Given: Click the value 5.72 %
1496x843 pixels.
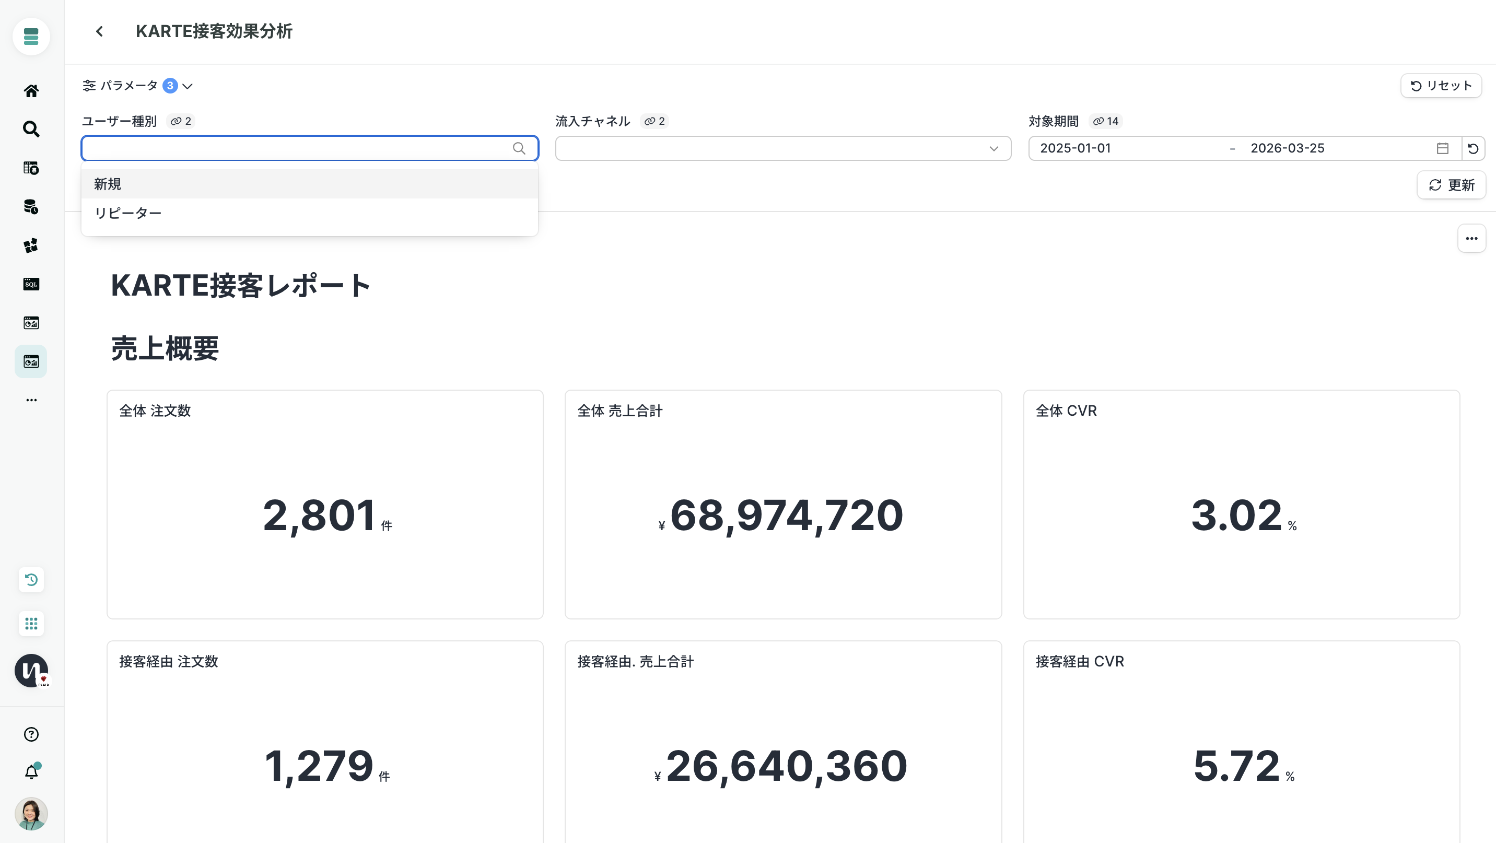Looking at the screenshot, I should [1243, 766].
